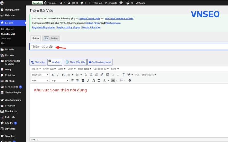228x142 pixels.
Task: Paste as text with clipboard icon
Action: pyautogui.click(x=83, y=80)
